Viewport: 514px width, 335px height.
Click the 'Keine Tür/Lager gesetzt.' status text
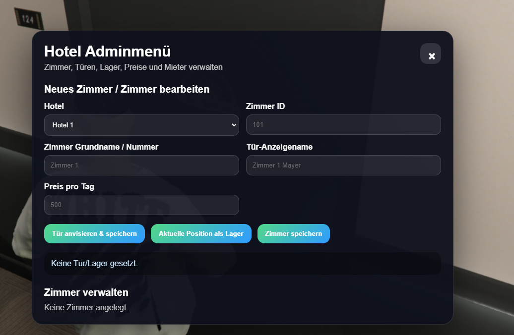(94, 263)
